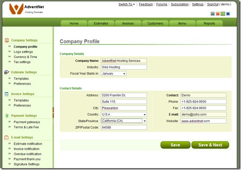Open the Items tab
The image size is (241, 170).
tap(182, 23)
